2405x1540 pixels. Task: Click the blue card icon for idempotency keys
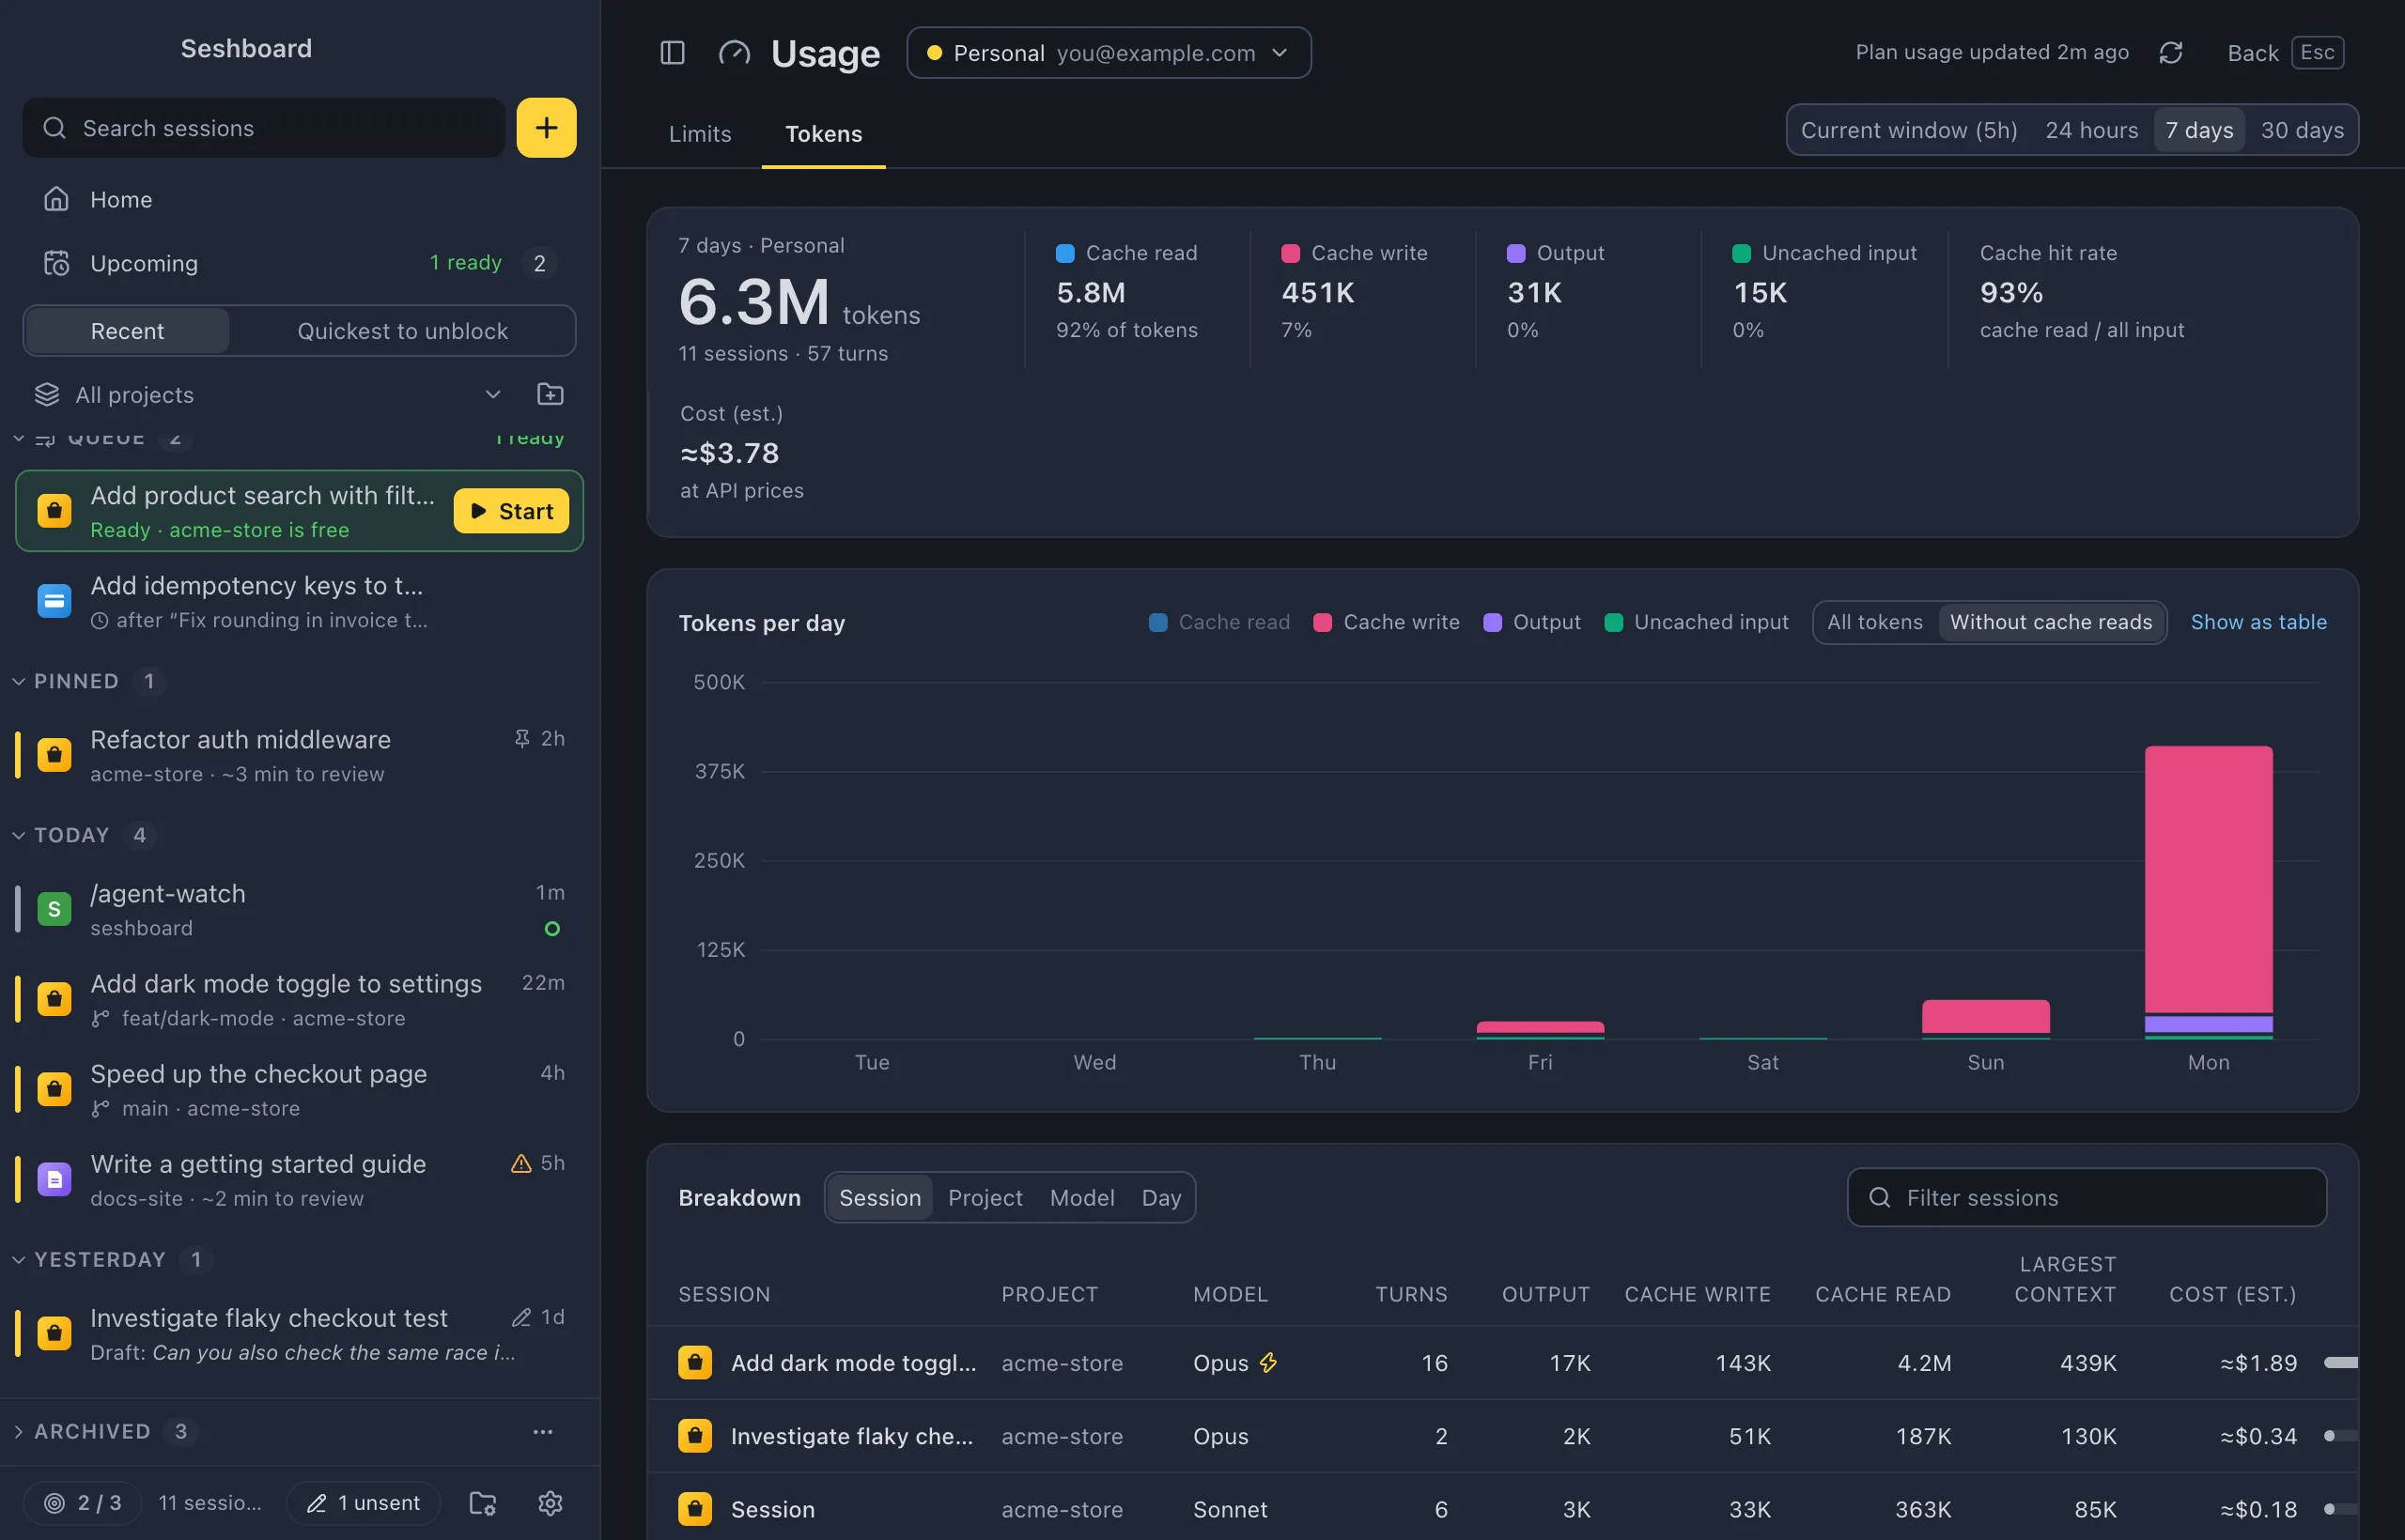point(54,601)
